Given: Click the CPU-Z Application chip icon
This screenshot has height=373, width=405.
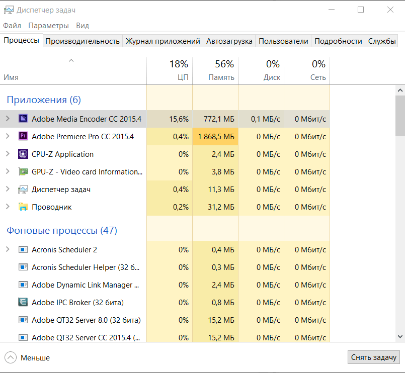Looking at the screenshot, I should tap(23, 154).
